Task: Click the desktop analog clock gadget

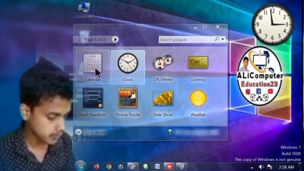Action: tap(273, 24)
